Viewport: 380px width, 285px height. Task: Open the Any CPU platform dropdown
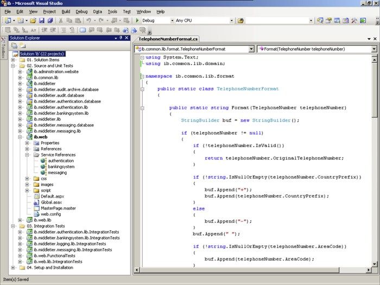click(231, 21)
